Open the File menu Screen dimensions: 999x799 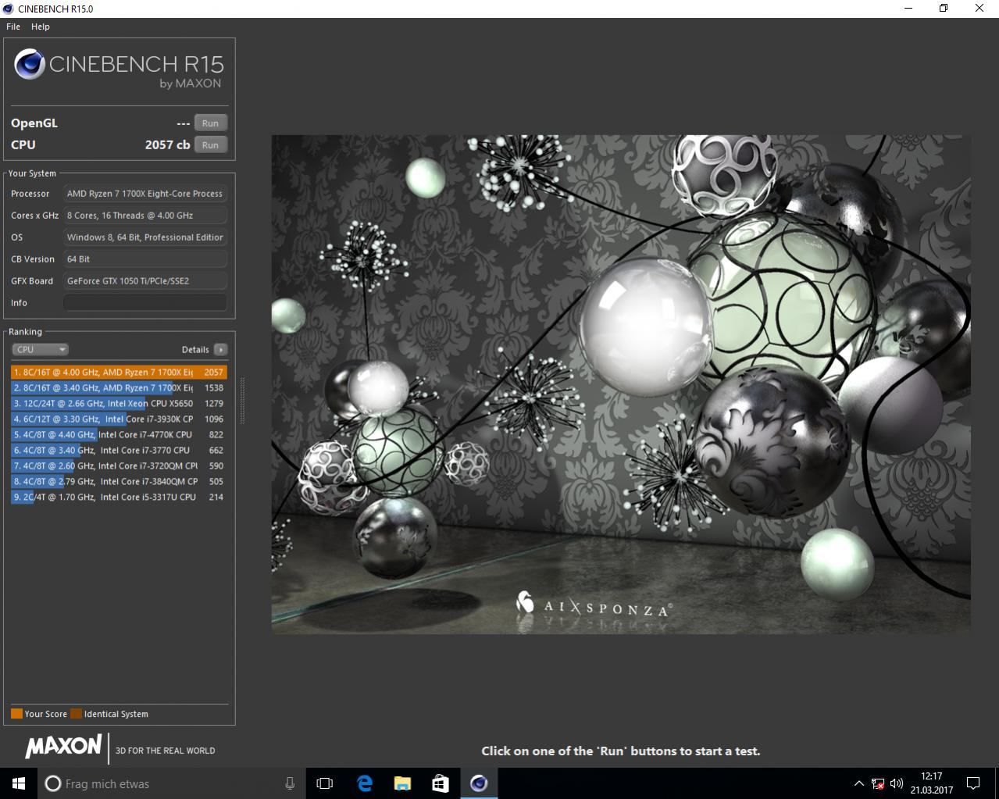12,27
